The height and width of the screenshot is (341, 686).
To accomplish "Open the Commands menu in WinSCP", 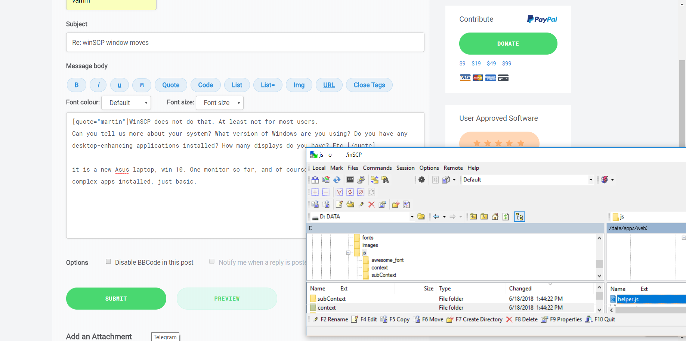I will (377, 168).
